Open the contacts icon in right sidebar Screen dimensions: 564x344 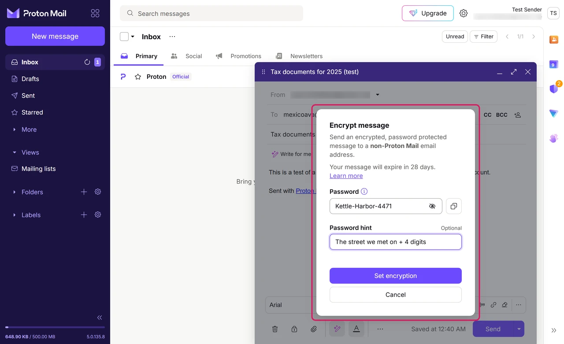pyautogui.click(x=554, y=40)
